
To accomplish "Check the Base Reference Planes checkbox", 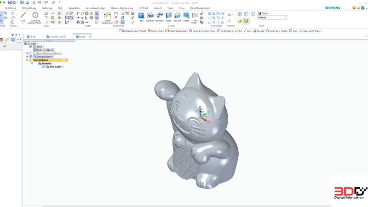I will 31,53.
